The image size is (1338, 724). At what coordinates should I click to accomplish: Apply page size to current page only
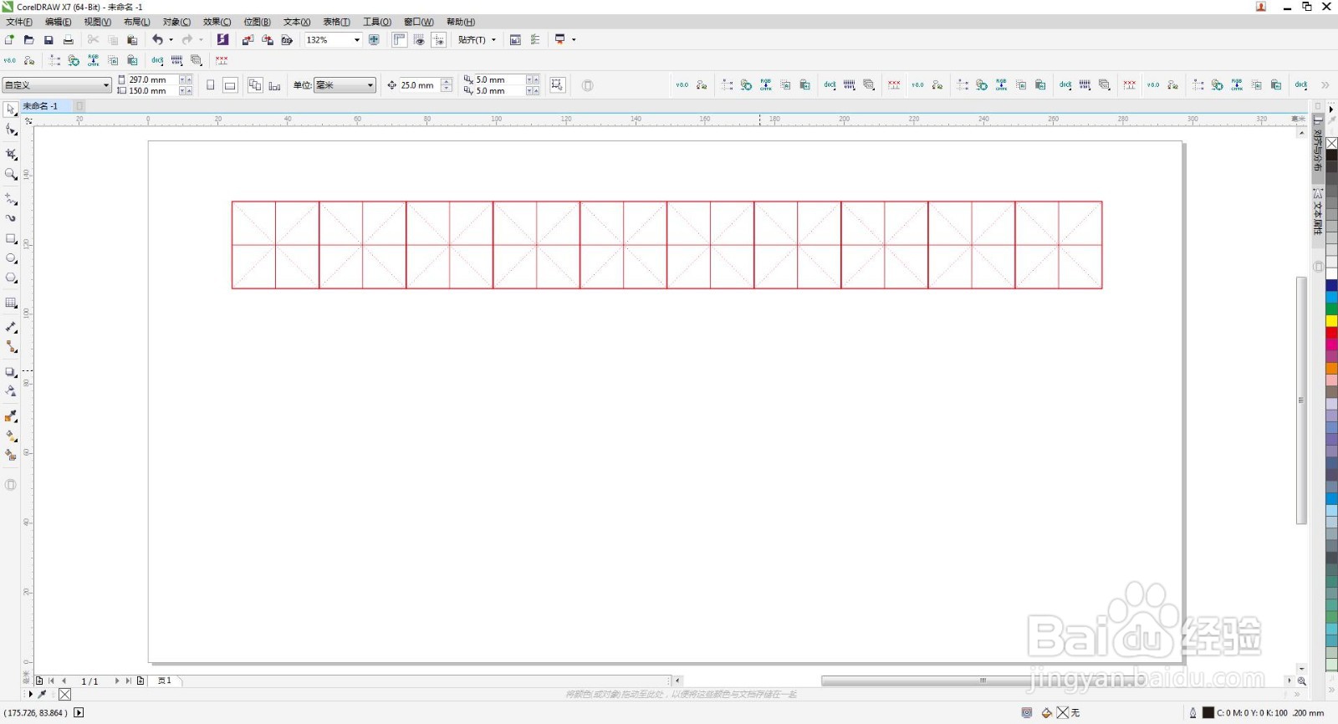(274, 85)
